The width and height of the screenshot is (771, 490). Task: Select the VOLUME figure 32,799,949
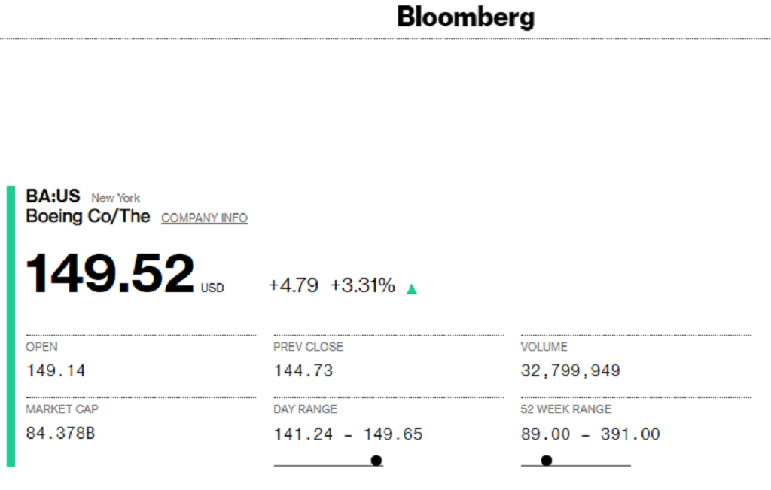(x=571, y=370)
